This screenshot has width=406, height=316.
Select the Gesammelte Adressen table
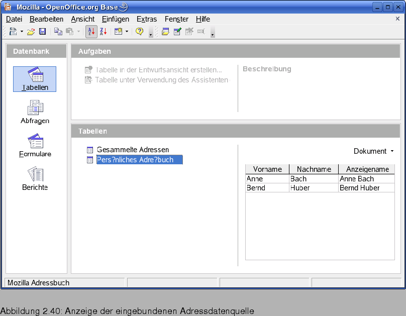coord(133,150)
